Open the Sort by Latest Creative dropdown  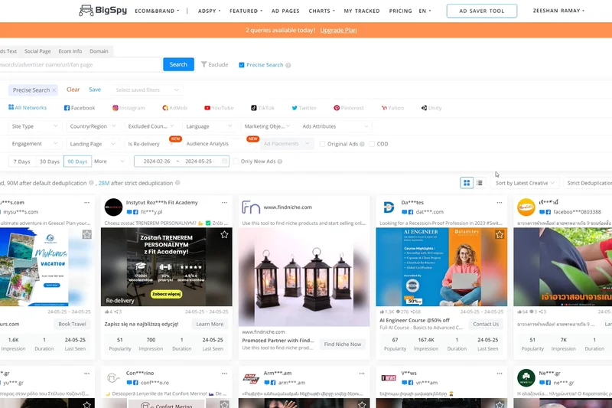pyautogui.click(x=525, y=183)
